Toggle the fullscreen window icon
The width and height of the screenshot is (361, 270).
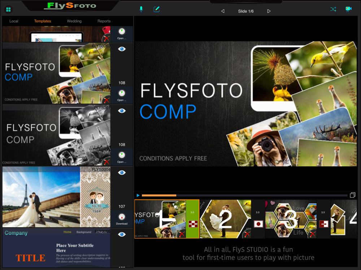coord(352,195)
